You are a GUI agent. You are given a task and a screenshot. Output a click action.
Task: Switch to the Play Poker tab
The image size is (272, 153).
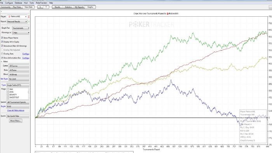(x=17, y=7)
